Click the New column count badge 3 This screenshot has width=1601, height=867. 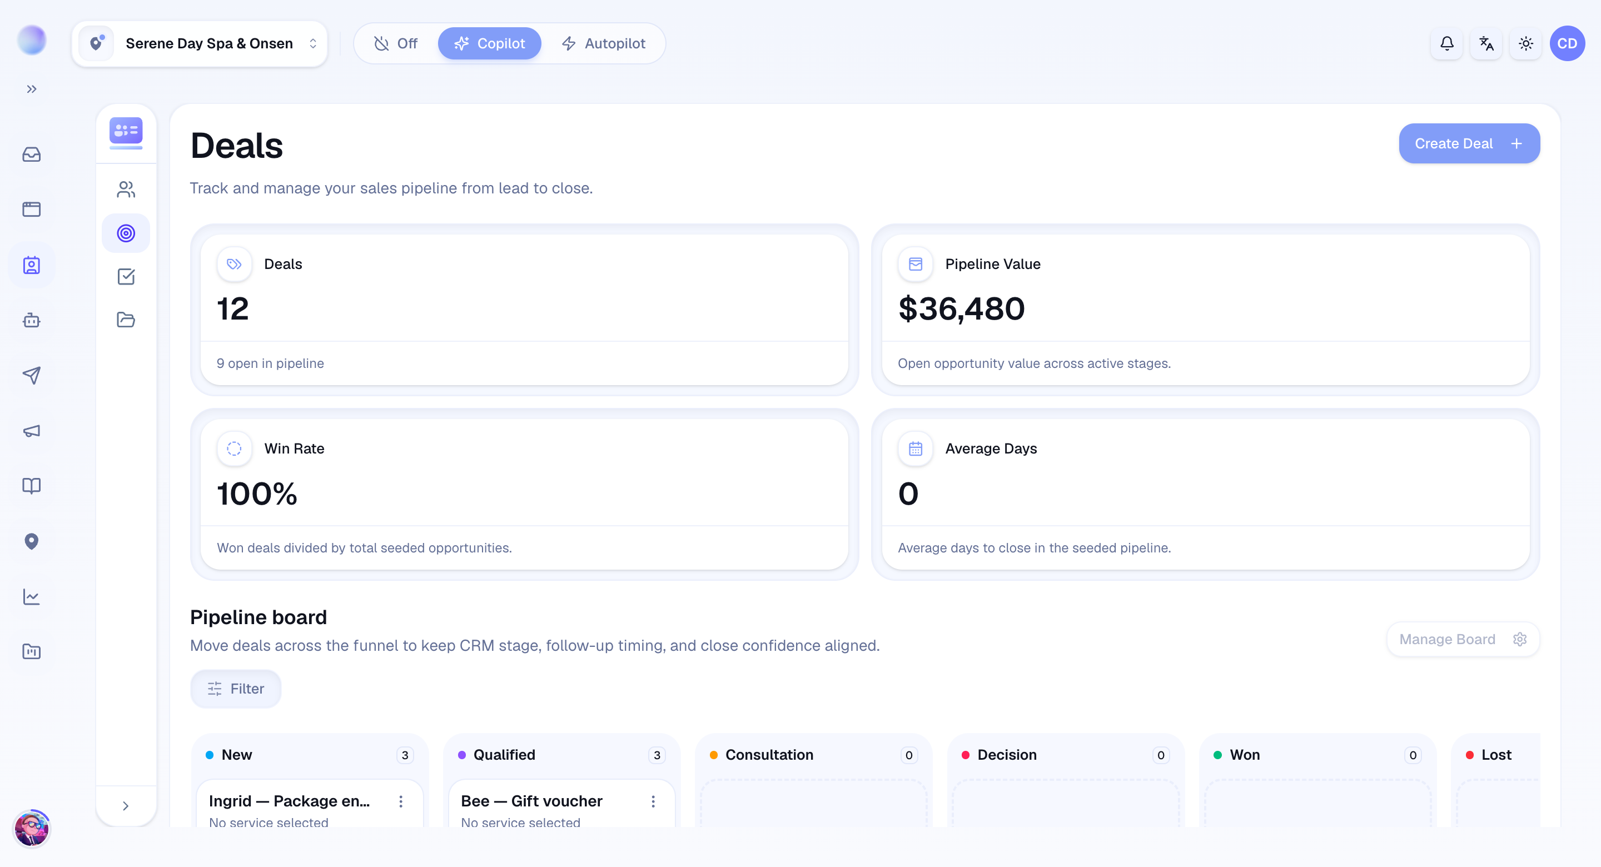click(x=405, y=755)
